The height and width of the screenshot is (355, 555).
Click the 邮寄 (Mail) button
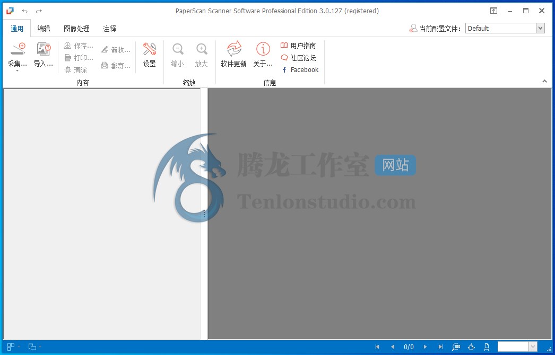(x=115, y=65)
